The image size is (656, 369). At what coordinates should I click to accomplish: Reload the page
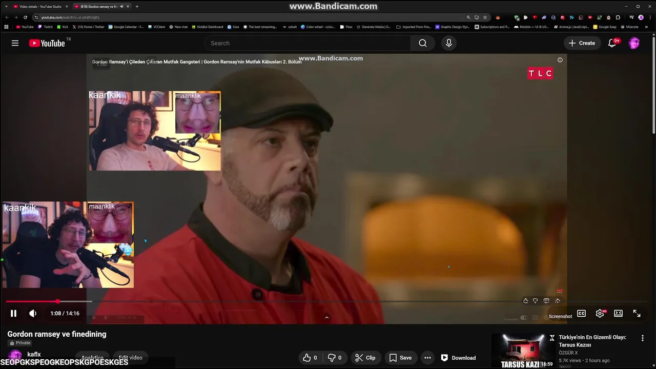point(25,17)
